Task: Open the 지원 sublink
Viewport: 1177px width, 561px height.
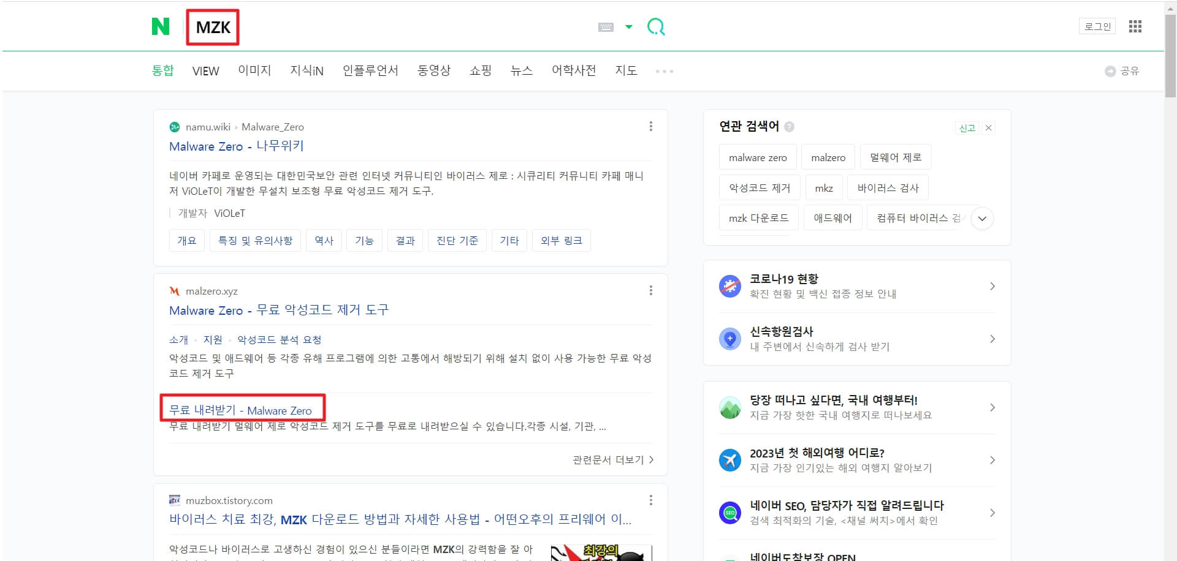Action: 213,339
